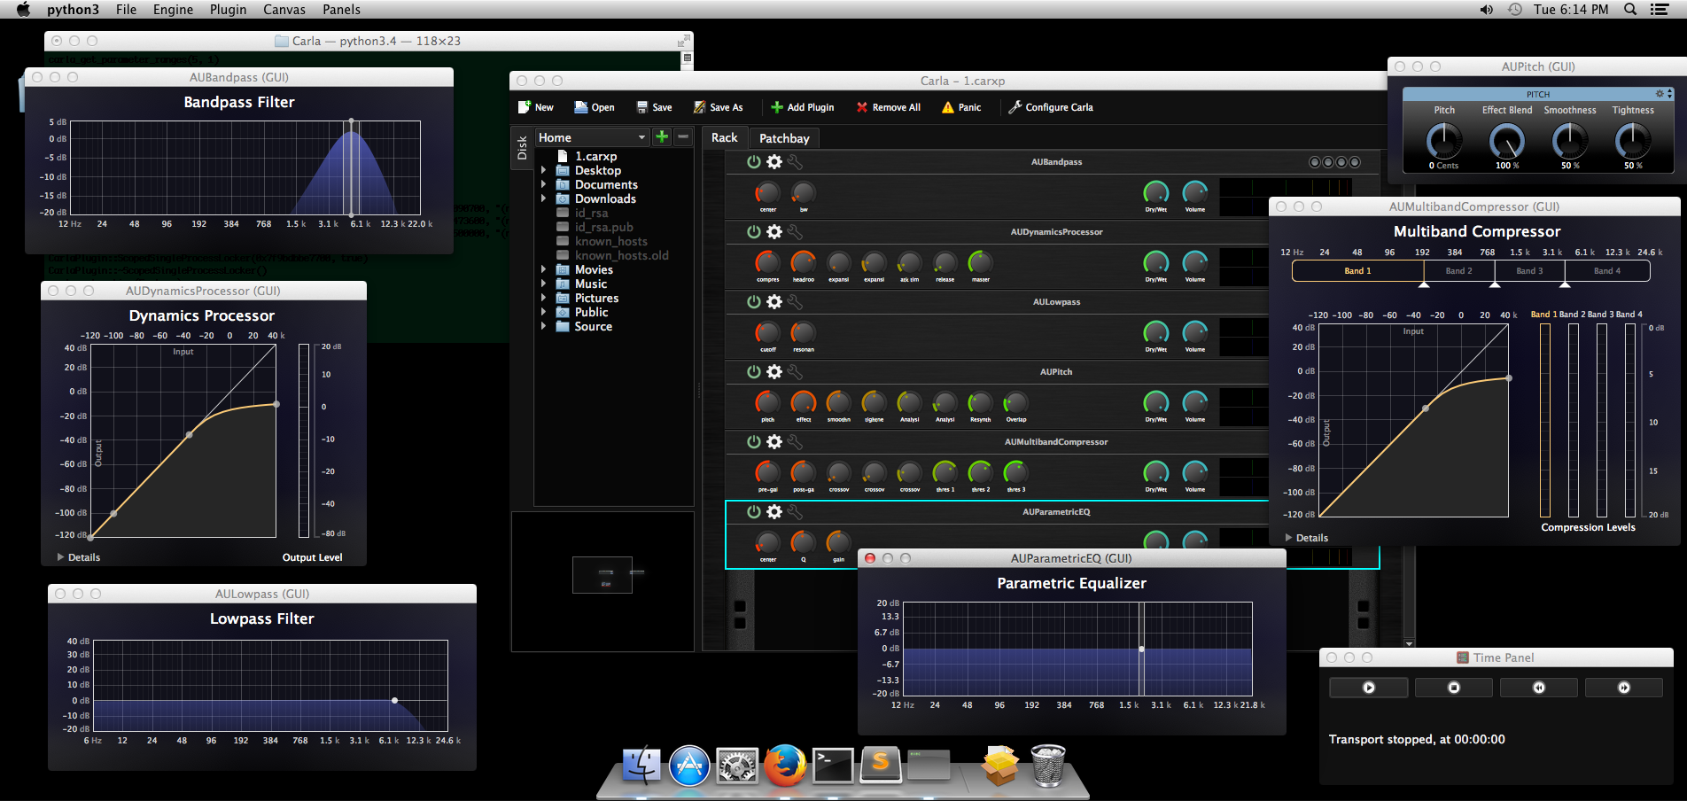This screenshot has width=1687, height=801.
Task: Click the Add Plugin toolbar icon
Action: click(777, 107)
